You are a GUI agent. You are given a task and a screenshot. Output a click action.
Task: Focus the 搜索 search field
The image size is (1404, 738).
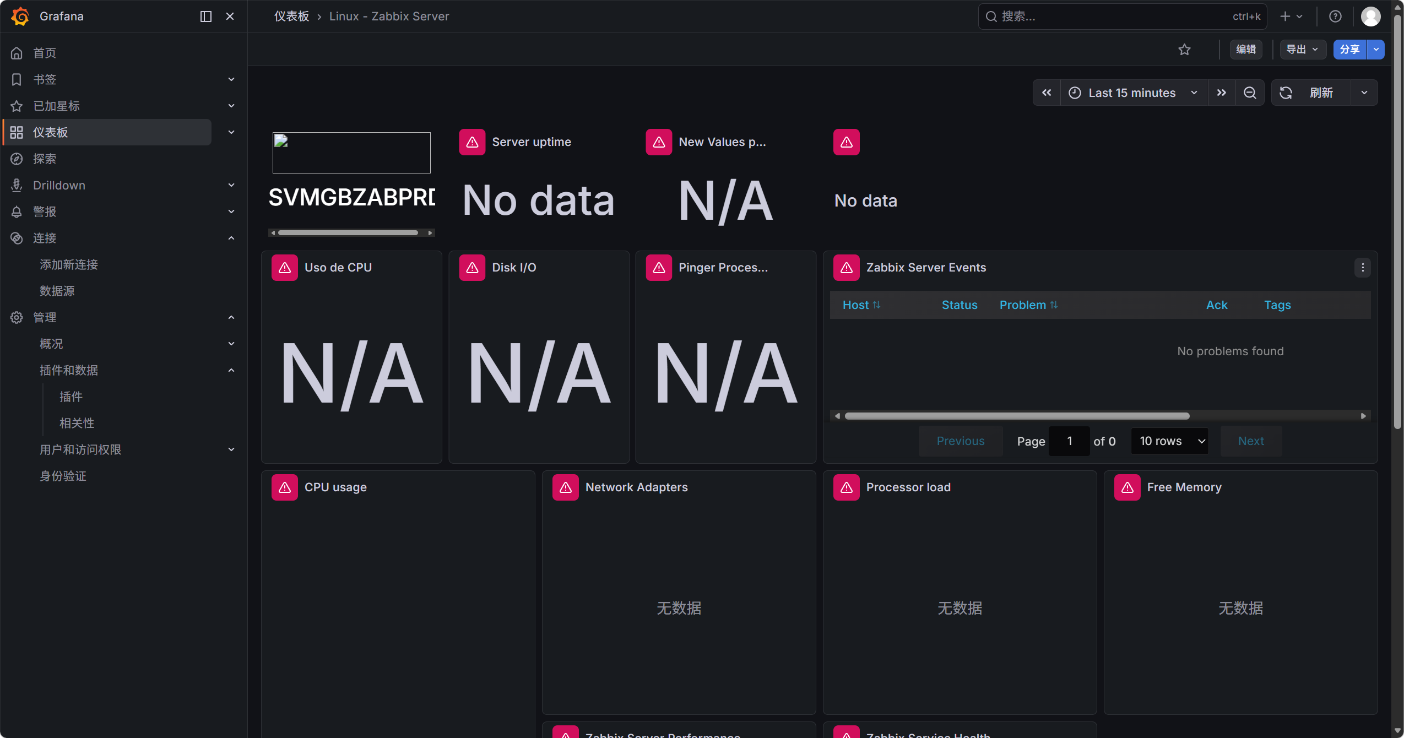point(1122,17)
